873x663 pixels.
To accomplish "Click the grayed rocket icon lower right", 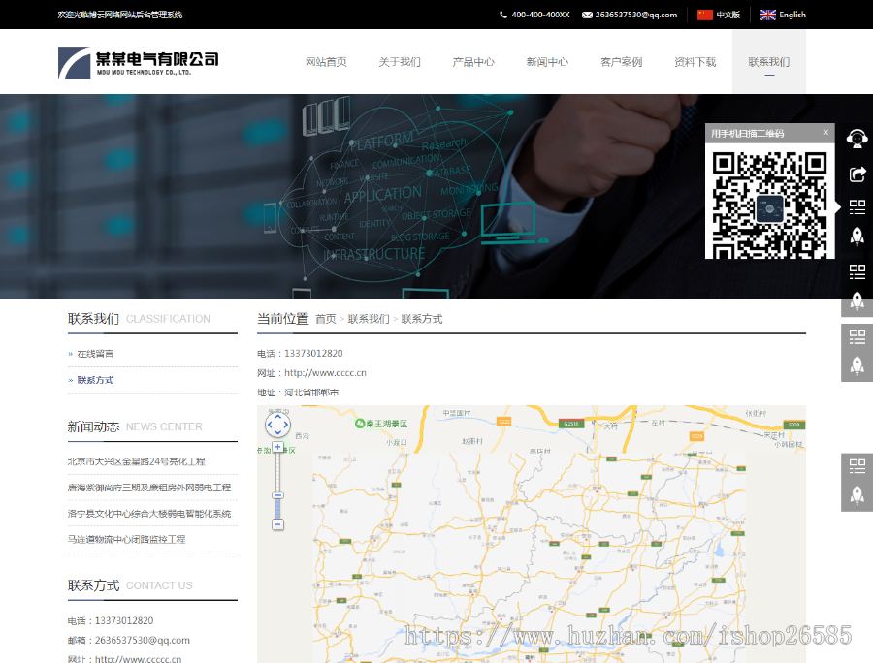I will (x=857, y=495).
